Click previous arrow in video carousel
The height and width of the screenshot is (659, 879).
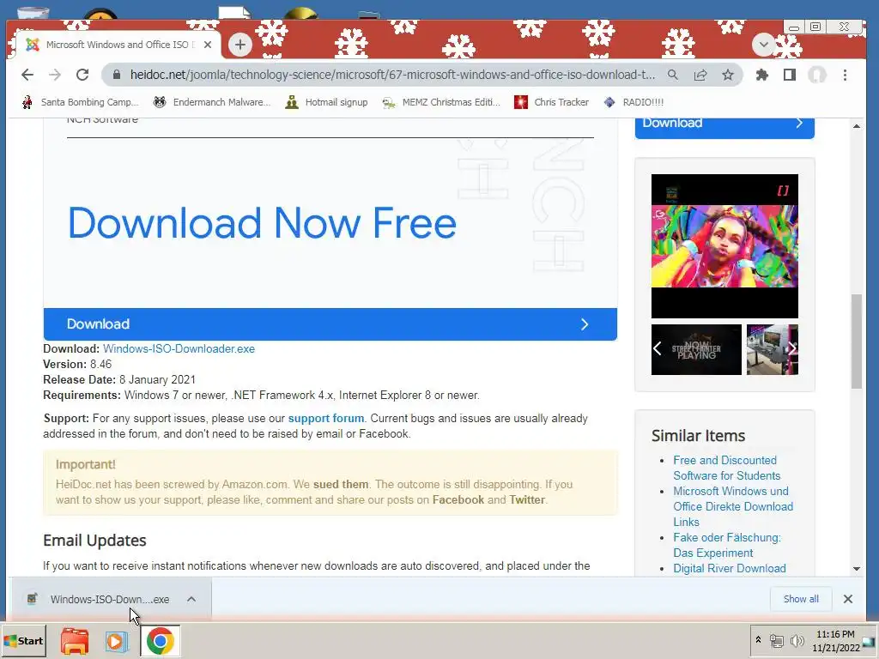pyautogui.click(x=657, y=348)
